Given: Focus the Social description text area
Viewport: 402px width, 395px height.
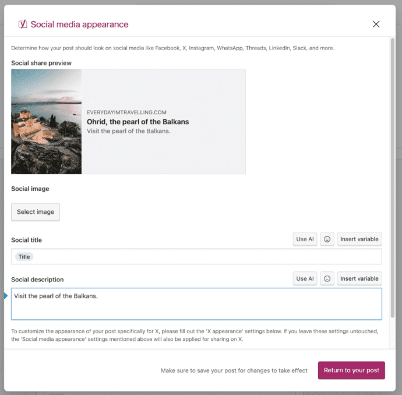Looking at the screenshot, I should click(x=196, y=307).
